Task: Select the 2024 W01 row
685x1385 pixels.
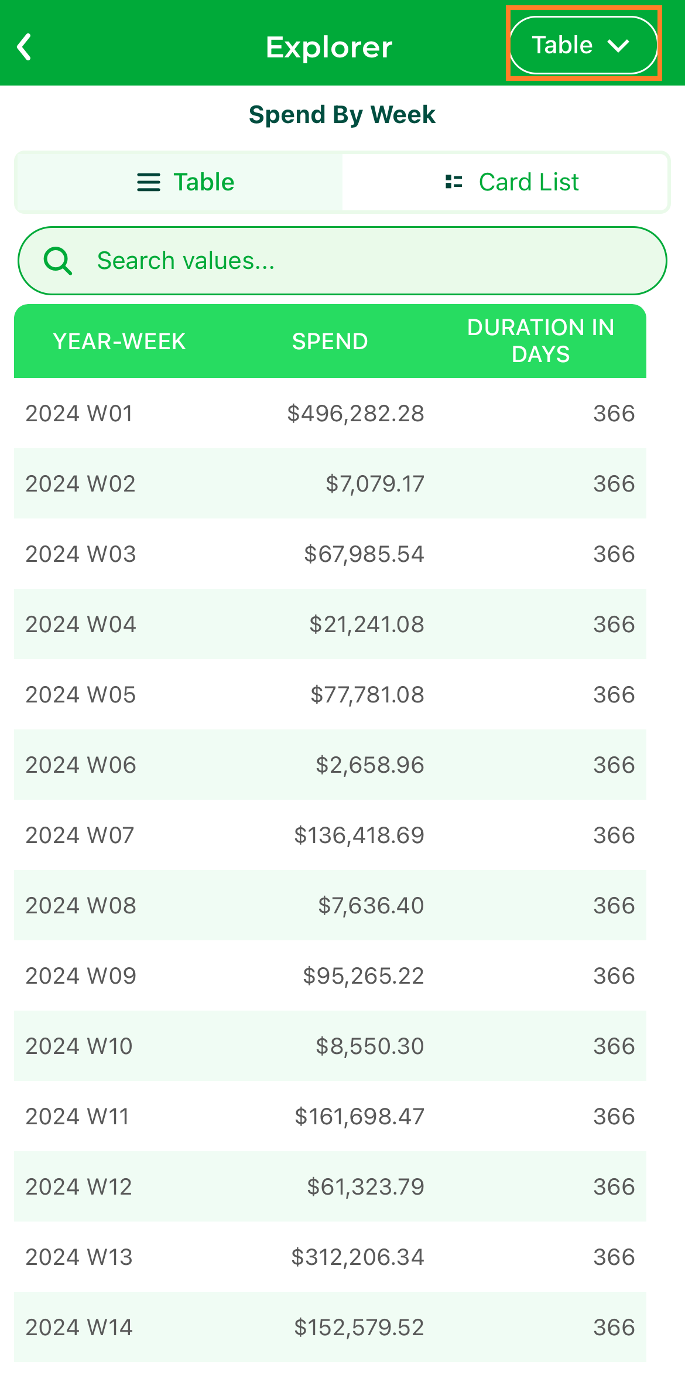Action: (x=330, y=413)
